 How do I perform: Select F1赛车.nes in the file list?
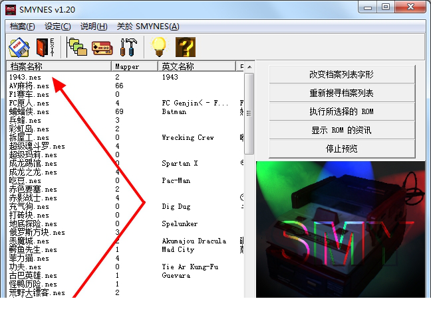click(x=29, y=95)
